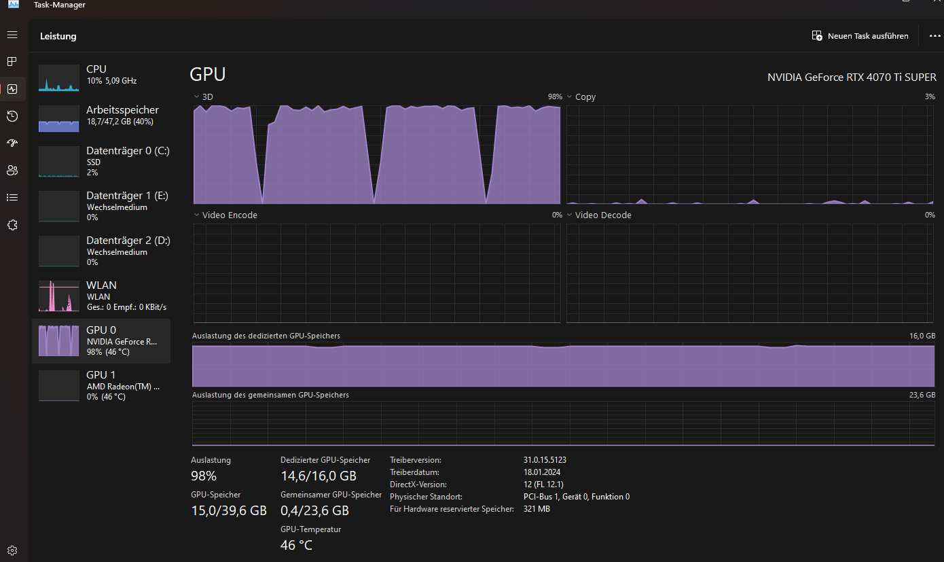
Task: Click the 0,4/23,6 GB shared memory value
Action: tap(315, 510)
